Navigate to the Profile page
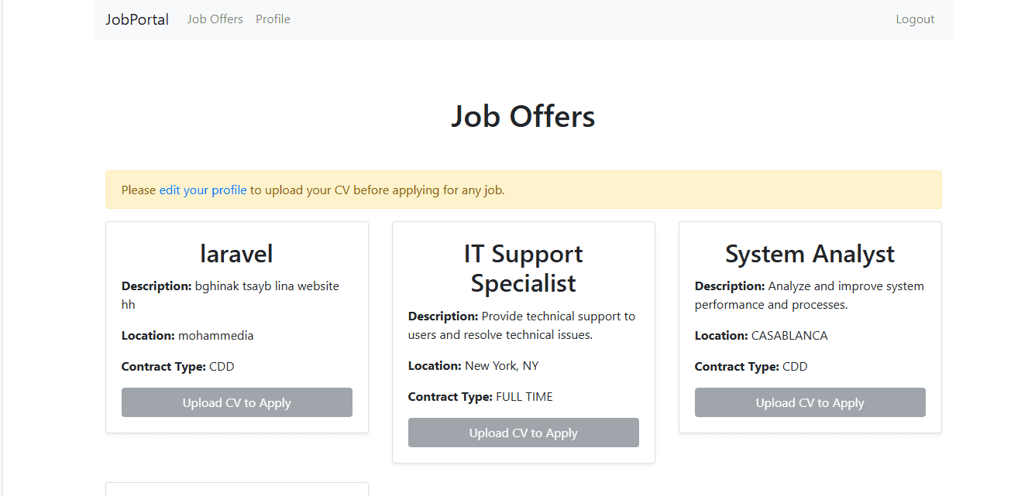Screen dimensions: 1035x496 click(x=273, y=19)
